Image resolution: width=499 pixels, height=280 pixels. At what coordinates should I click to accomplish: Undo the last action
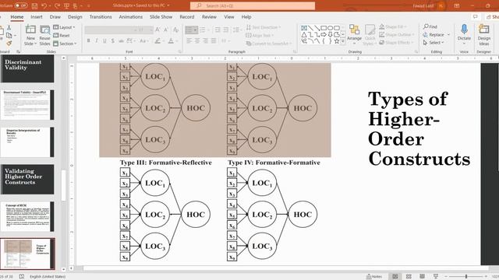[44, 5]
